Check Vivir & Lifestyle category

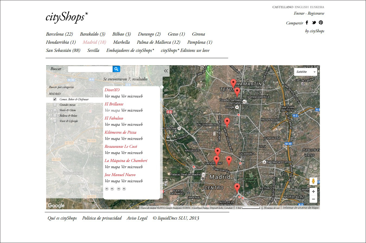coord(55,121)
